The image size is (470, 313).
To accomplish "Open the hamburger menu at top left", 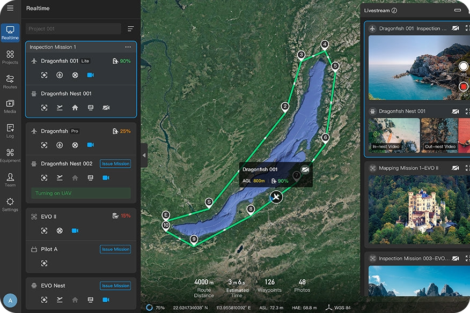I will tap(10, 8).
